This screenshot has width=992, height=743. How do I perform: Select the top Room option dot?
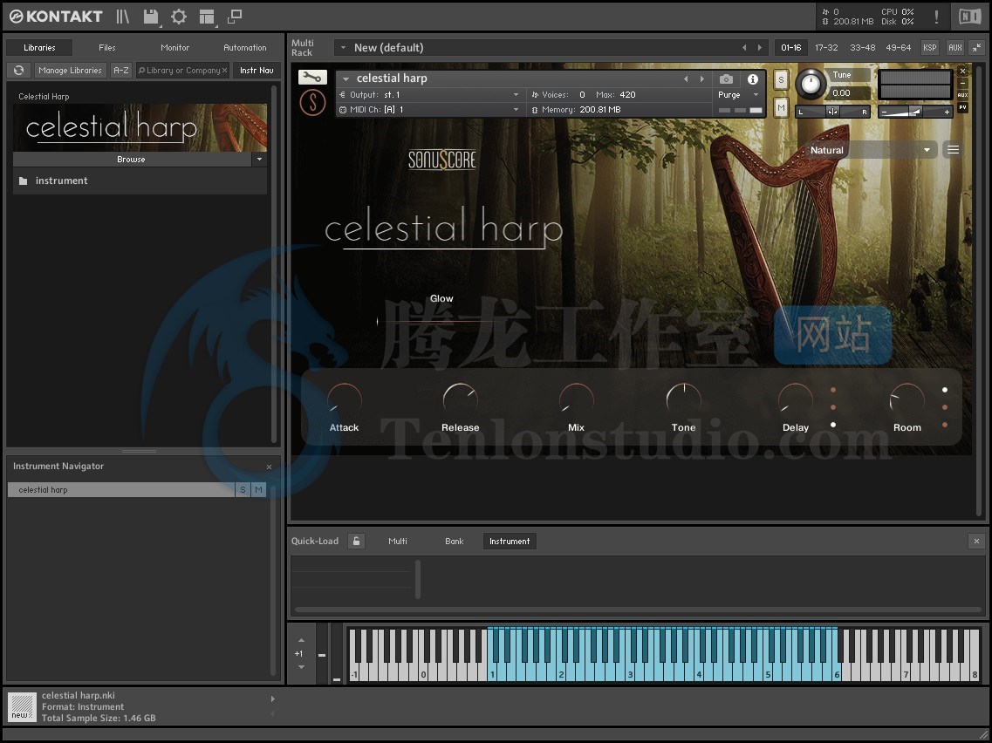pos(945,390)
